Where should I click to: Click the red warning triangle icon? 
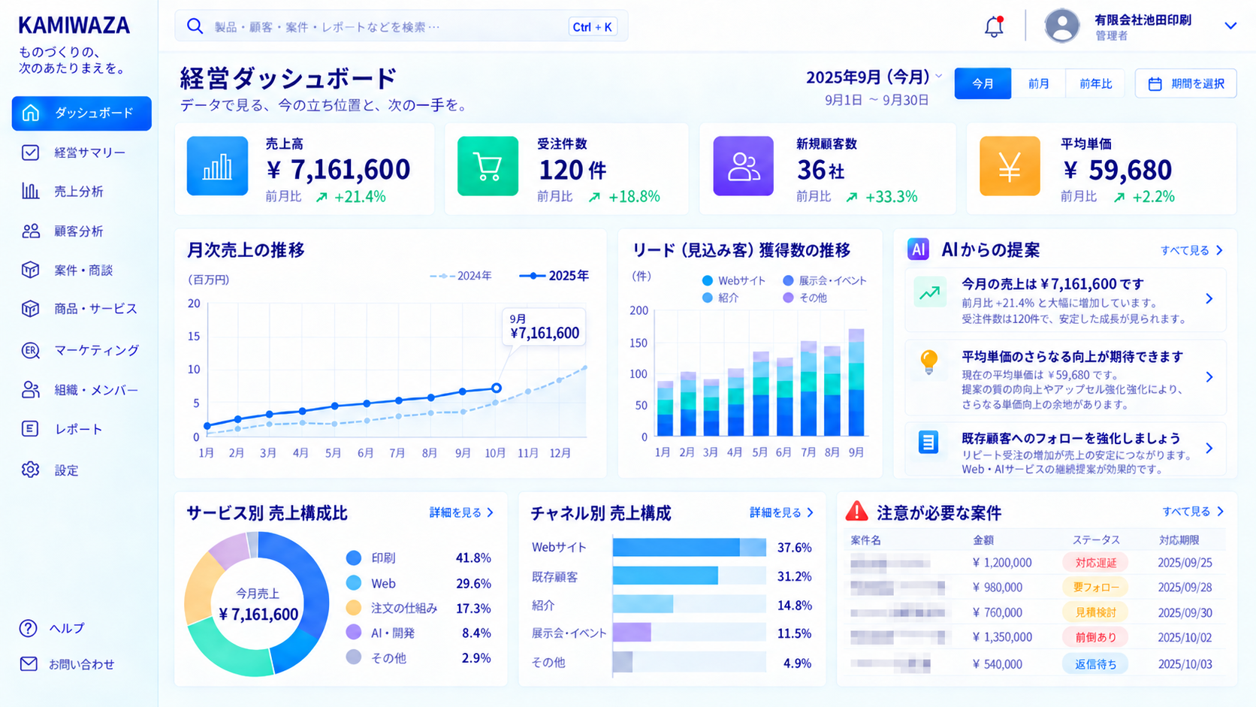point(856,512)
